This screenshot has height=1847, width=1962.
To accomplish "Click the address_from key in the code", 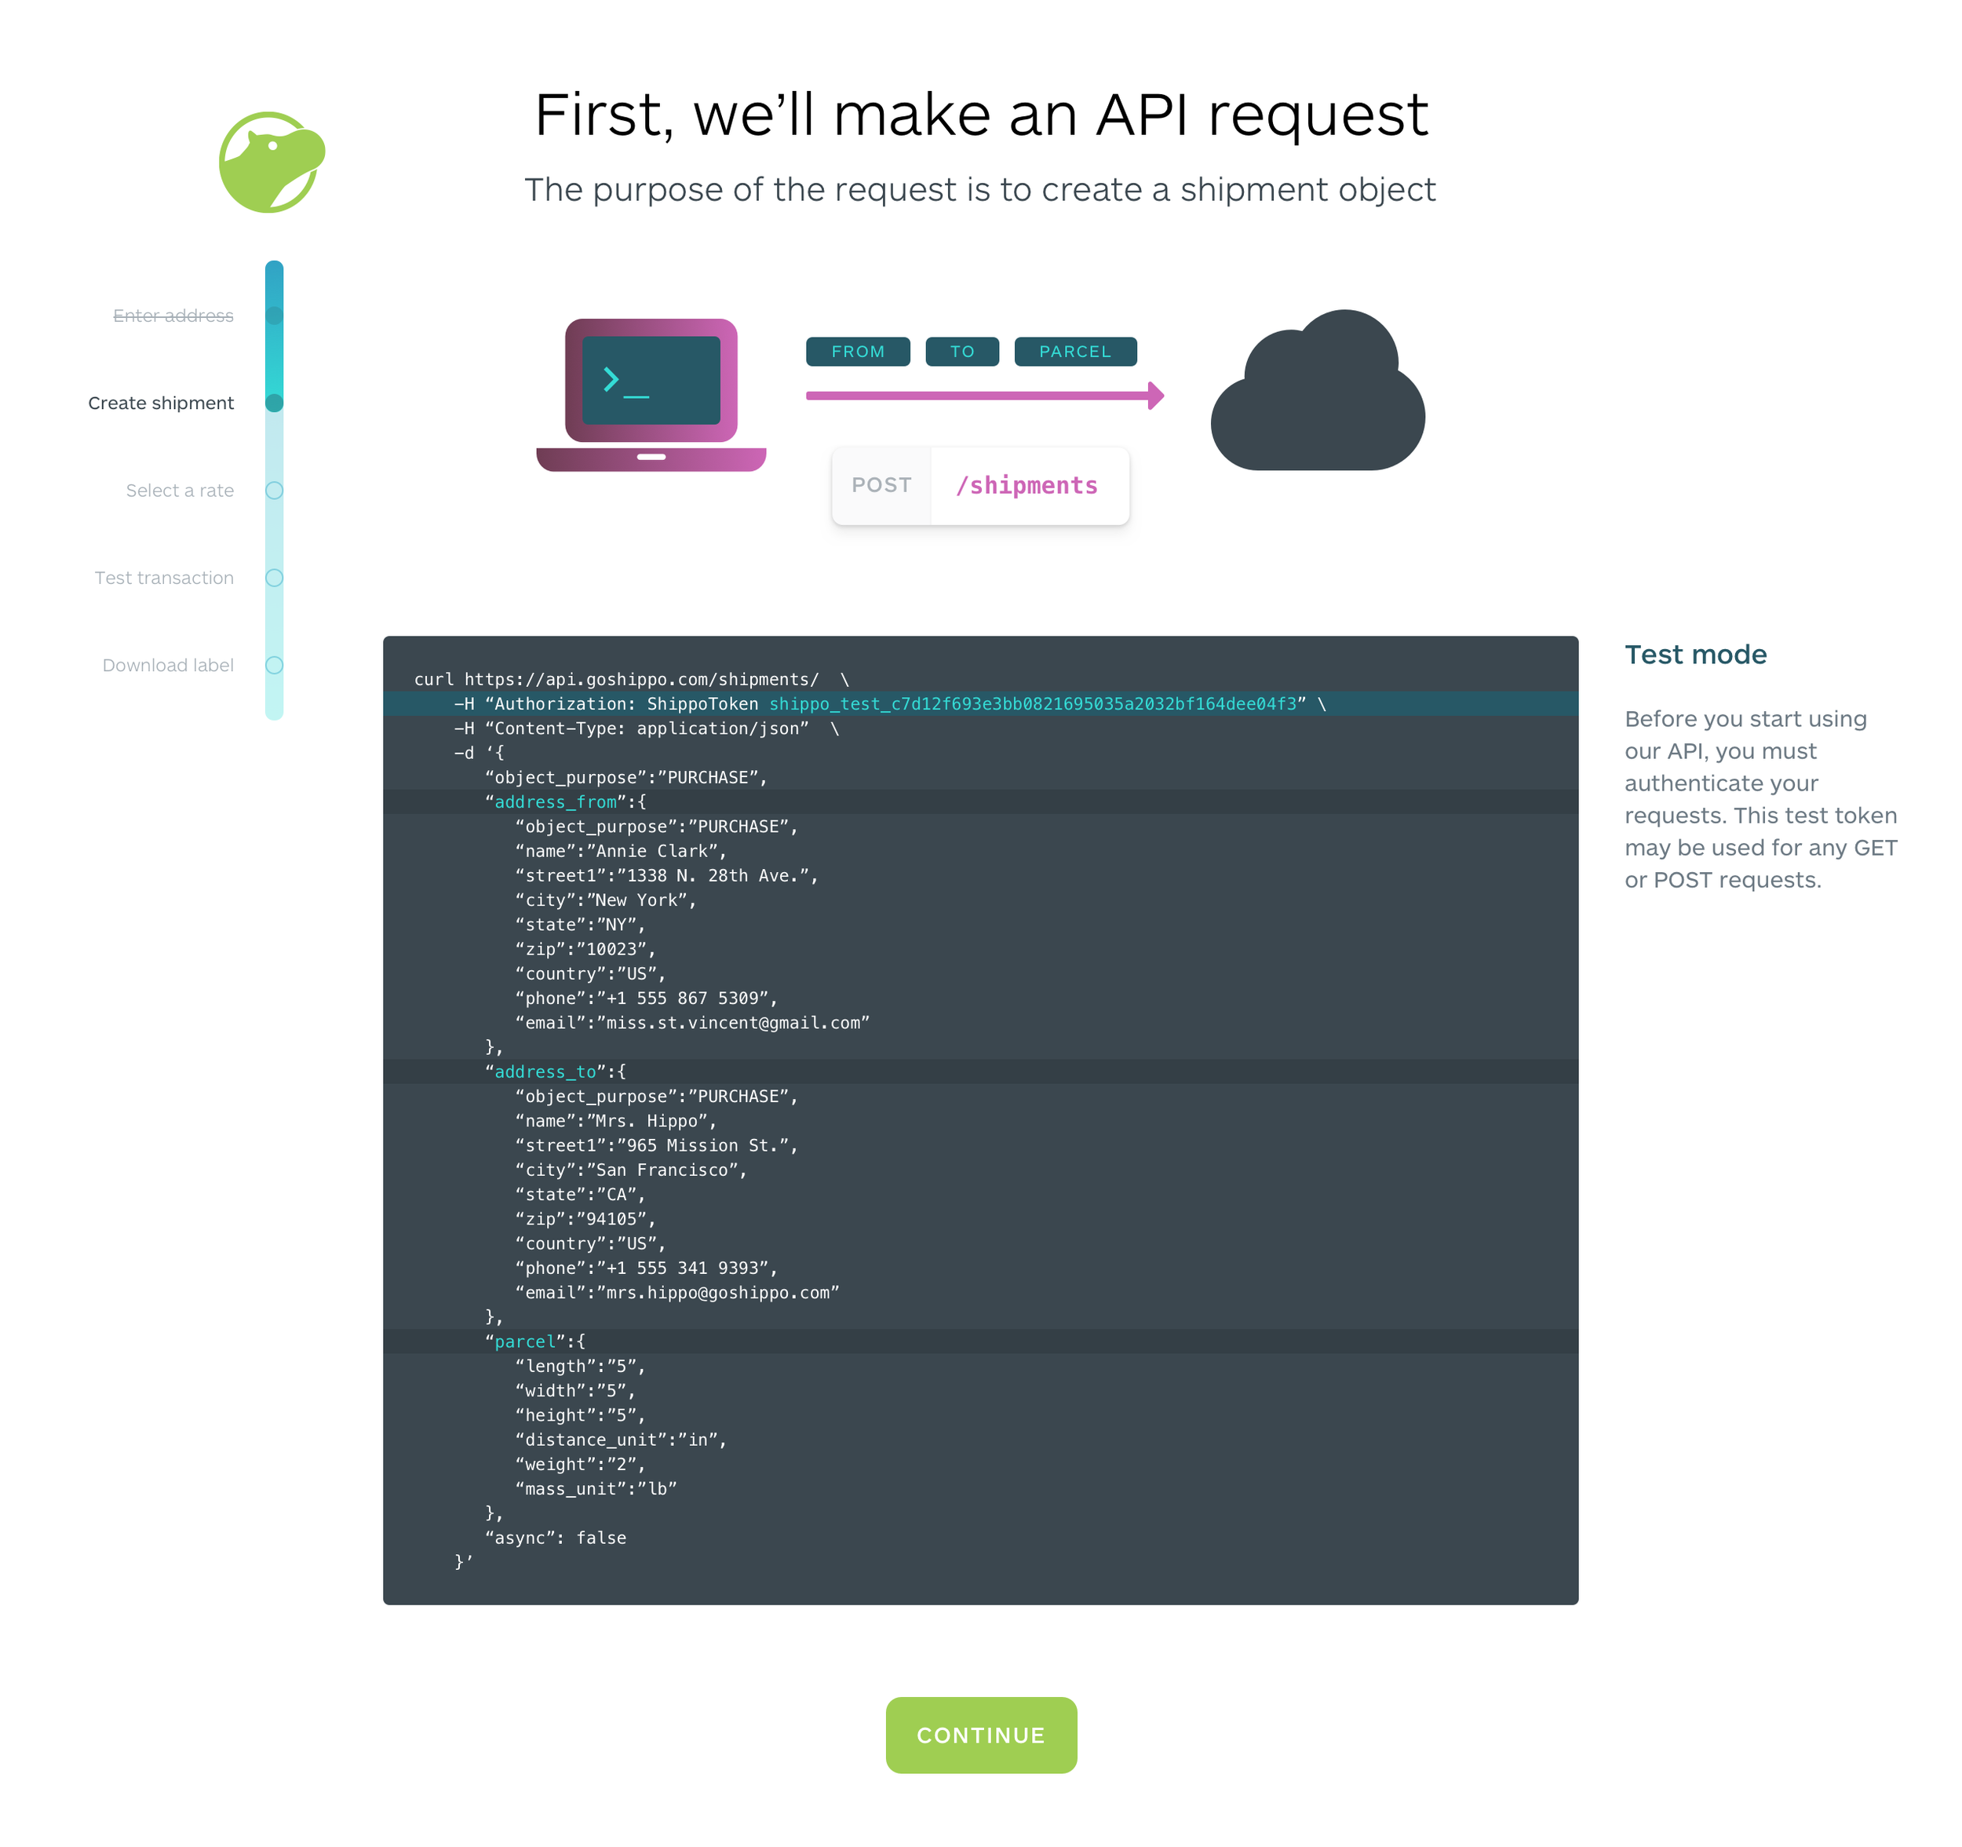I will tap(555, 802).
